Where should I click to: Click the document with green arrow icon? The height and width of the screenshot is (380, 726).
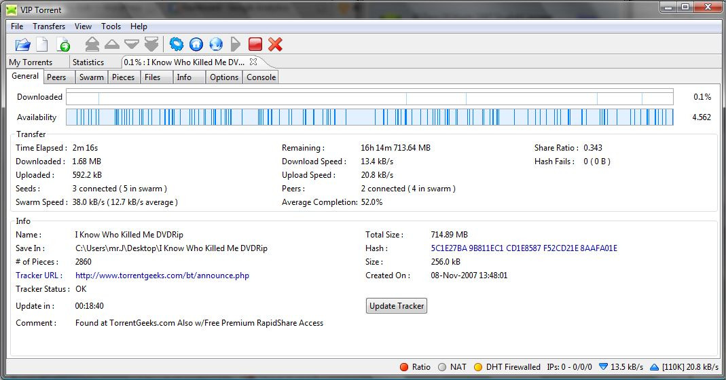coord(63,44)
